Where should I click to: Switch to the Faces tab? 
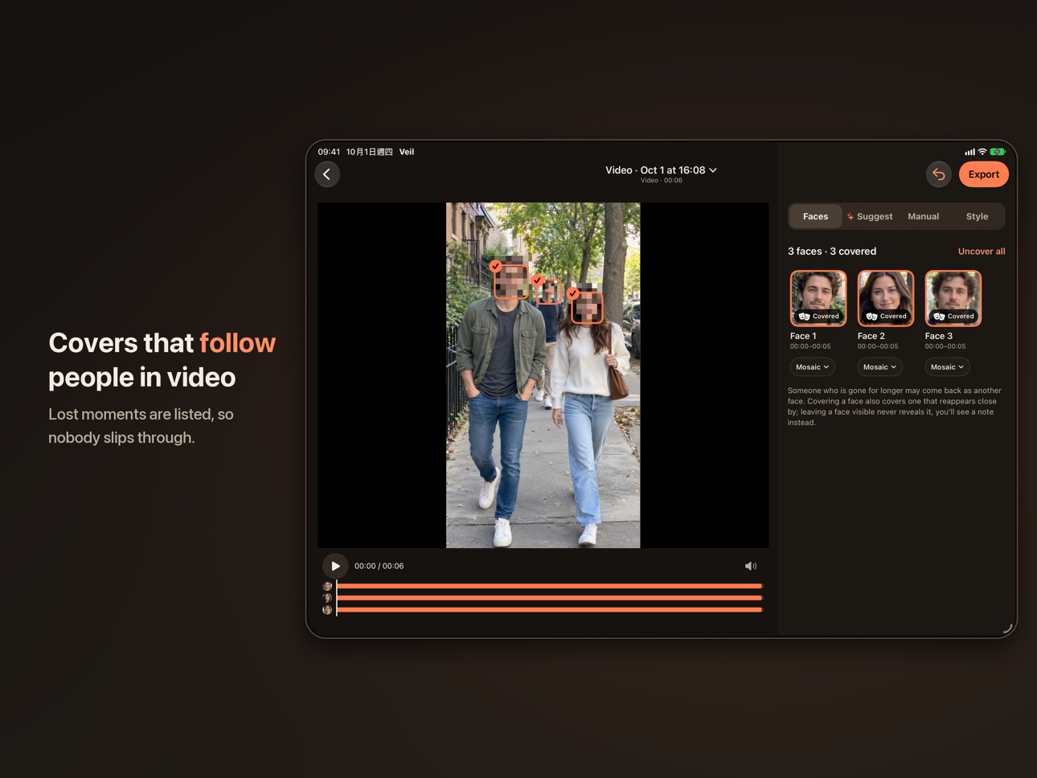815,216
